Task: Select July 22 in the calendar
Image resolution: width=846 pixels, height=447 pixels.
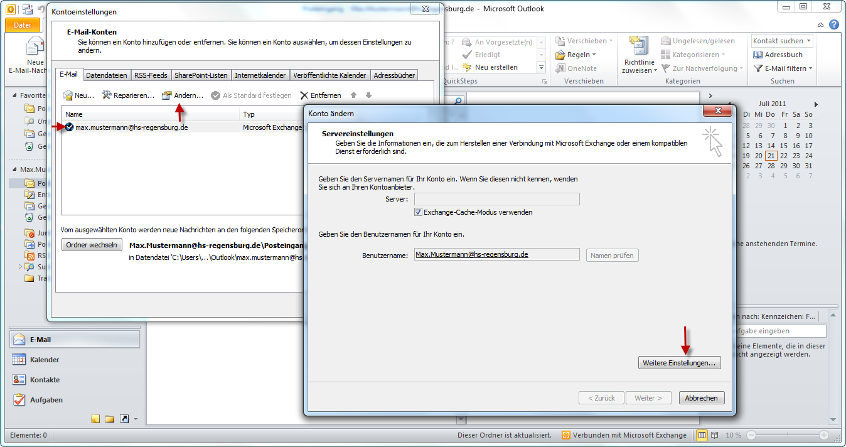Action: tap(784, 156)
